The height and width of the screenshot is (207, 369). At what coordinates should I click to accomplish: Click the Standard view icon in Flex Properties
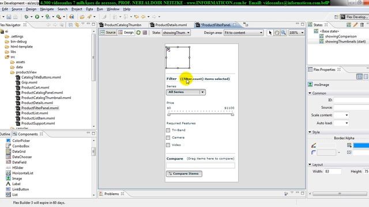(x=359, y=76)
